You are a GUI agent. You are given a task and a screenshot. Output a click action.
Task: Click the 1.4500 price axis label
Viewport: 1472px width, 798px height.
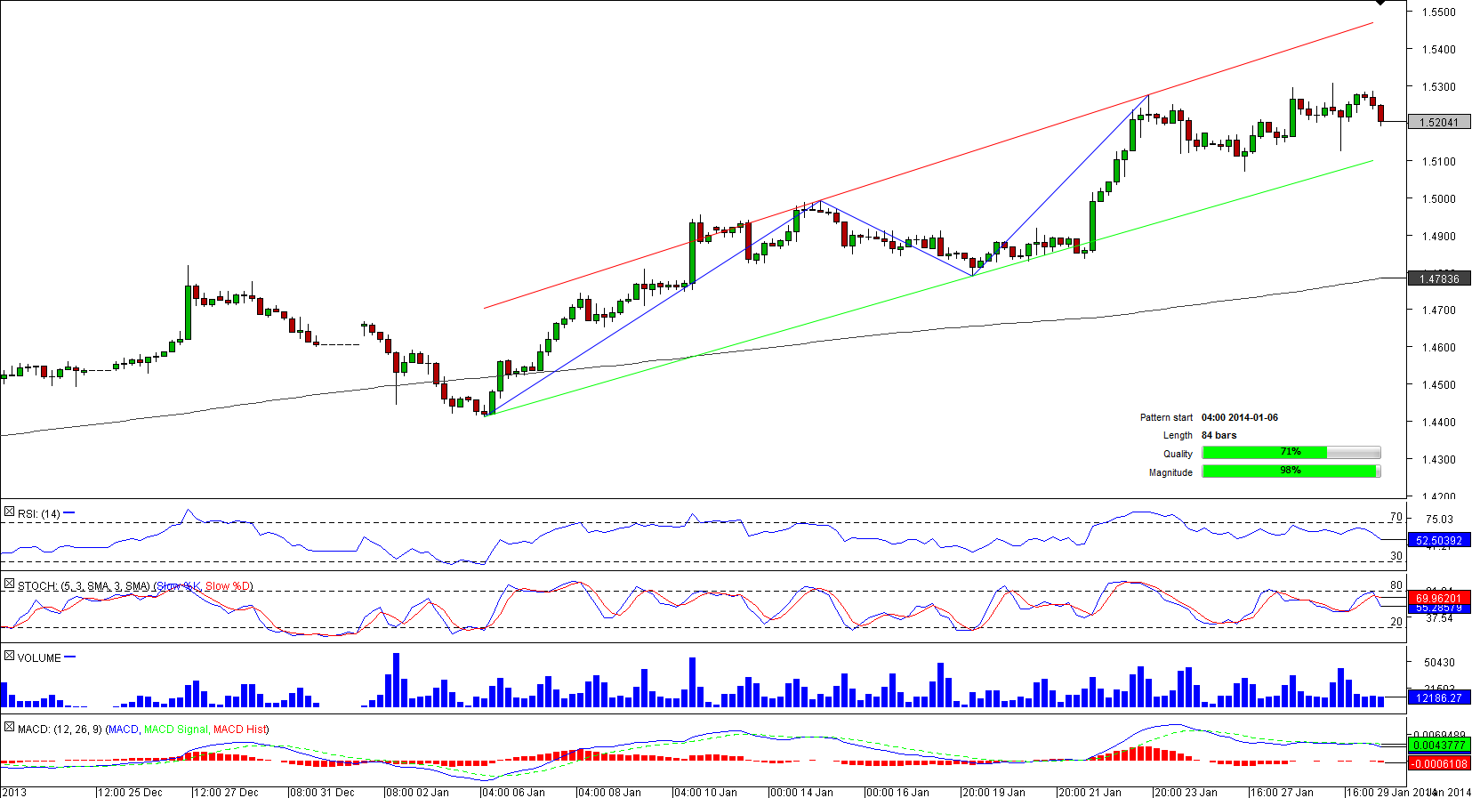click(1439, 385)
